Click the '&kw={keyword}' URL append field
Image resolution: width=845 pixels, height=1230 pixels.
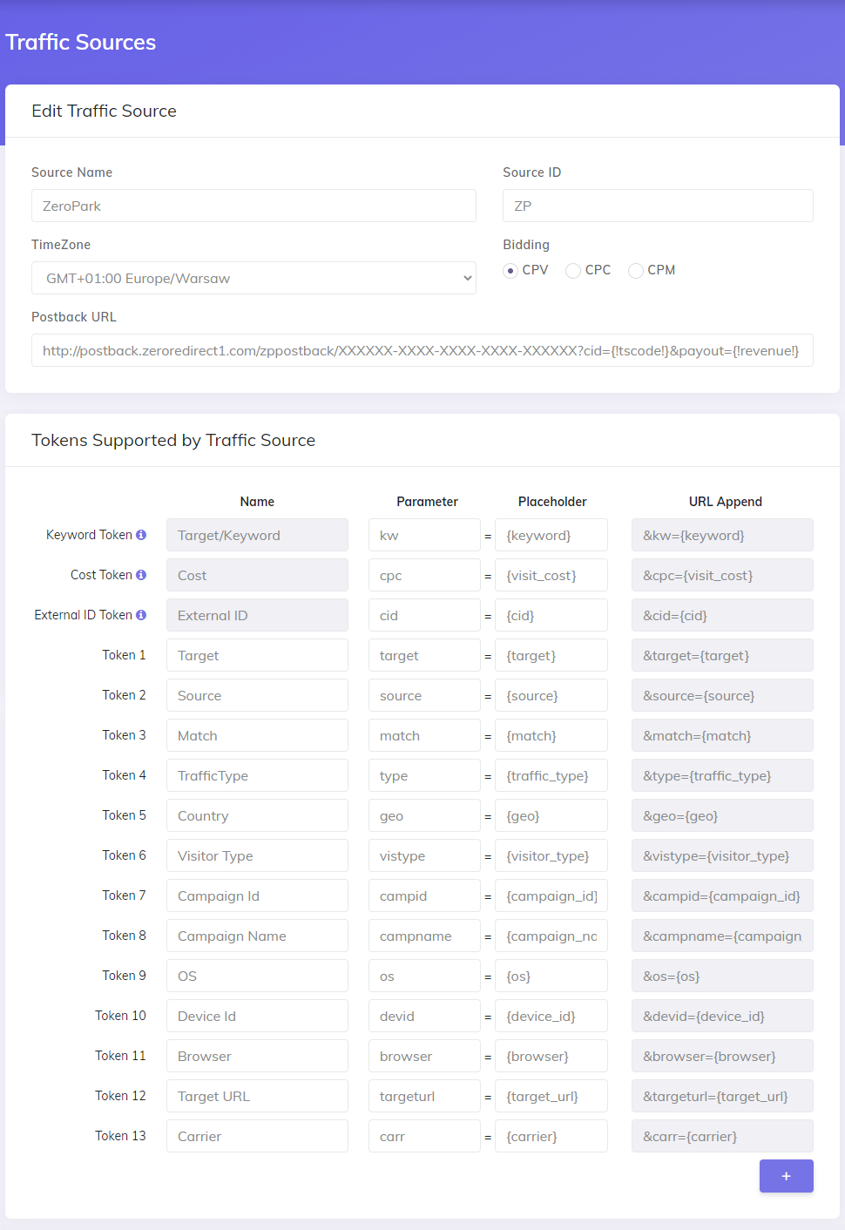click(722, 535)
